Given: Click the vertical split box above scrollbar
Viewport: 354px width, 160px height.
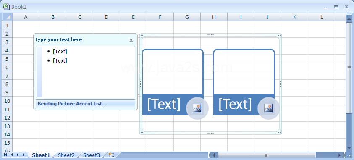Looking at the screenshot, I should (x=349, y=14).
